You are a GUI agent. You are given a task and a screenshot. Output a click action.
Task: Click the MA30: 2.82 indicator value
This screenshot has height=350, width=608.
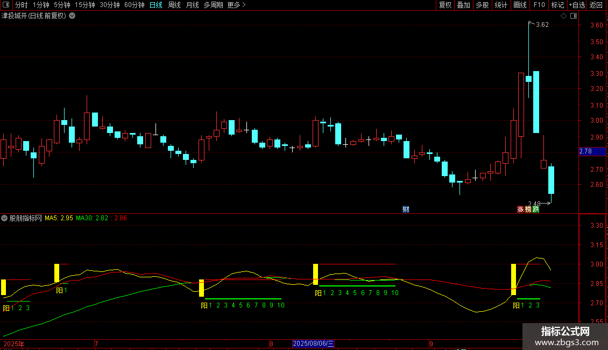tap(92, 218)
